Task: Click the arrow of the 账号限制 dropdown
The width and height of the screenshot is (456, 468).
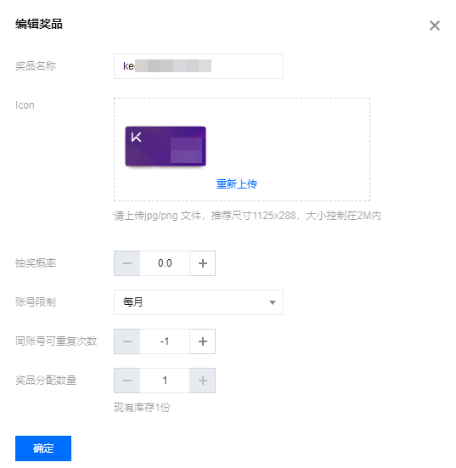Action: [x=273, y=302]
